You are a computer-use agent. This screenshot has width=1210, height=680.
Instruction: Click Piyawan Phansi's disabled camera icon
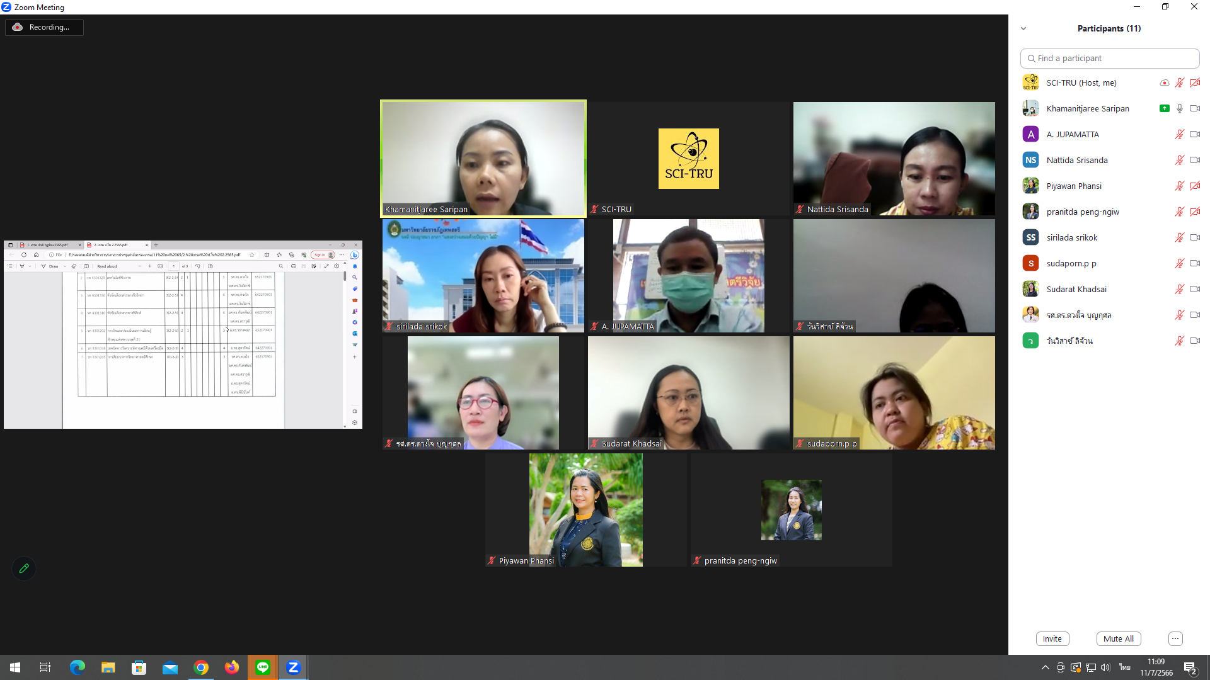(1194, 186)
